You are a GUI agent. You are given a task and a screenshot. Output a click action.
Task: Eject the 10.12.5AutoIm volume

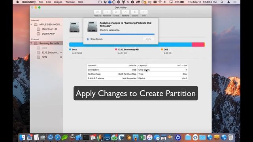pos(61,52)
